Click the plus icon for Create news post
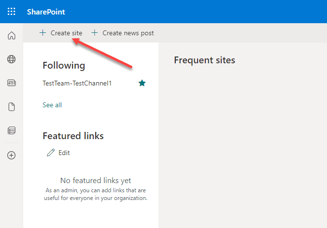 [95, 33]
